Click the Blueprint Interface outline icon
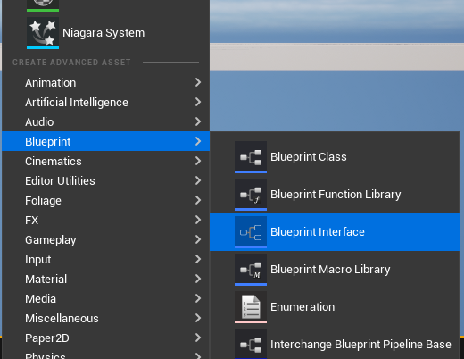 pos(251,232)
